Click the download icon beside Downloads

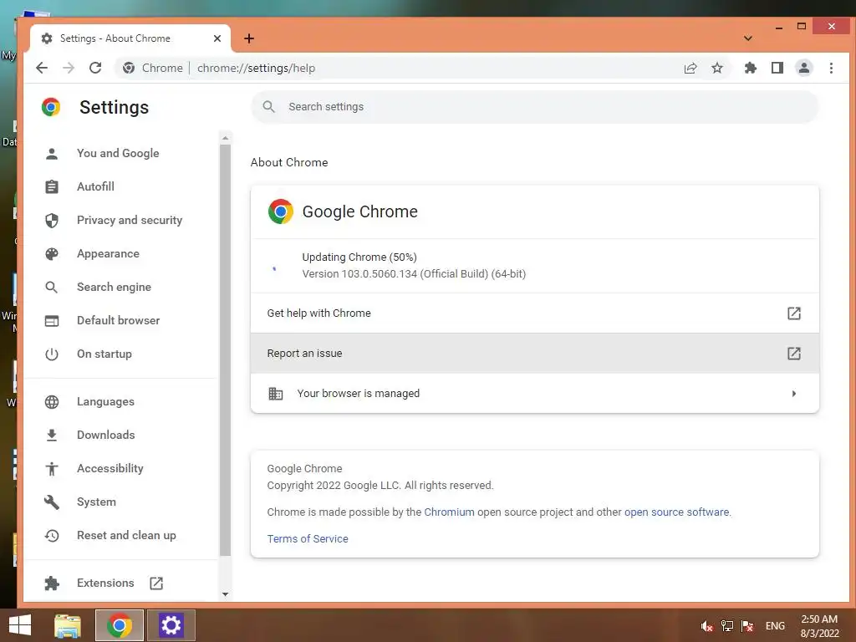click(52, 435)
